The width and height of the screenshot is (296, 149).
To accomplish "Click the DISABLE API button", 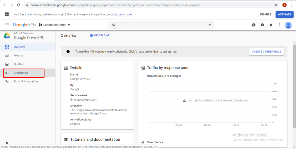I will pos(100,35).
